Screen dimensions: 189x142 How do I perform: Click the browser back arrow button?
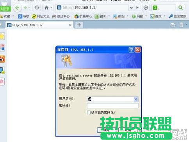pyautogui.click(x=17, y=8)
